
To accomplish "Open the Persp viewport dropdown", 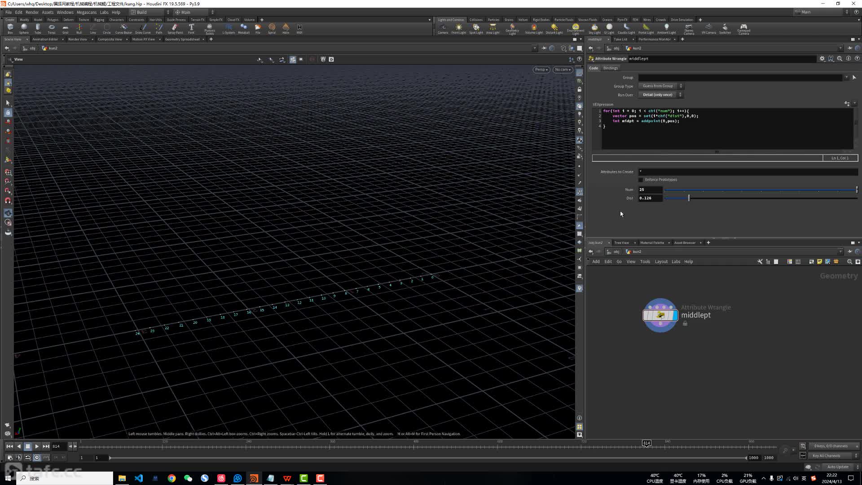I will pyautogui.click(x=541, y=70).
